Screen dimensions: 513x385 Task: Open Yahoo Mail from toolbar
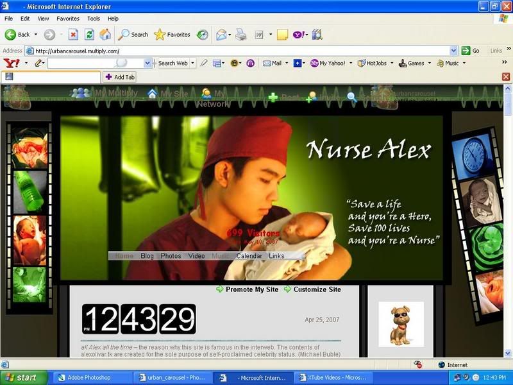click(273, 63)
